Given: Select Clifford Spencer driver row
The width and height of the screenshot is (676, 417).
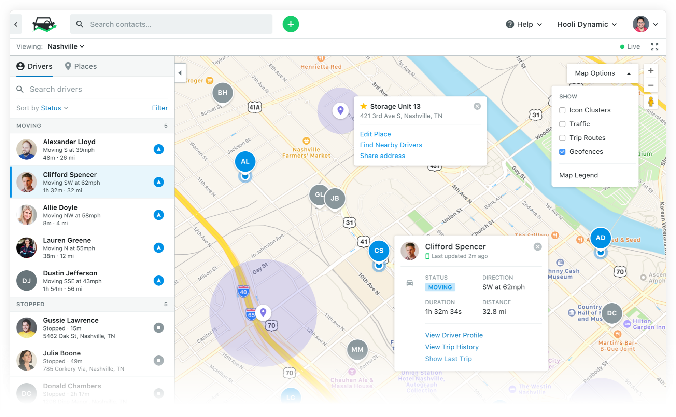Looking at the screenshot, I should coord(92,182).
